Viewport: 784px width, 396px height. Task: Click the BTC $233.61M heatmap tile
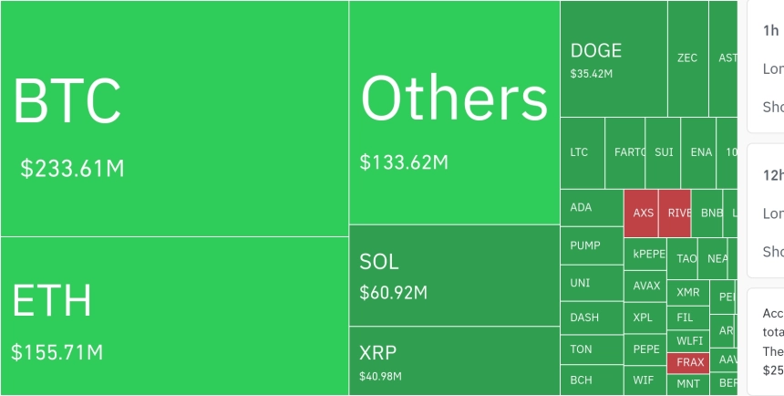coord(173,119)
